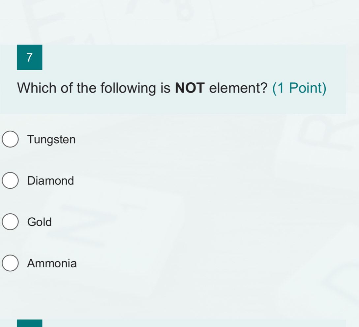Select the Diamond answer option
The height and width of the screenshot is (327, 359).
click(50, 181)
